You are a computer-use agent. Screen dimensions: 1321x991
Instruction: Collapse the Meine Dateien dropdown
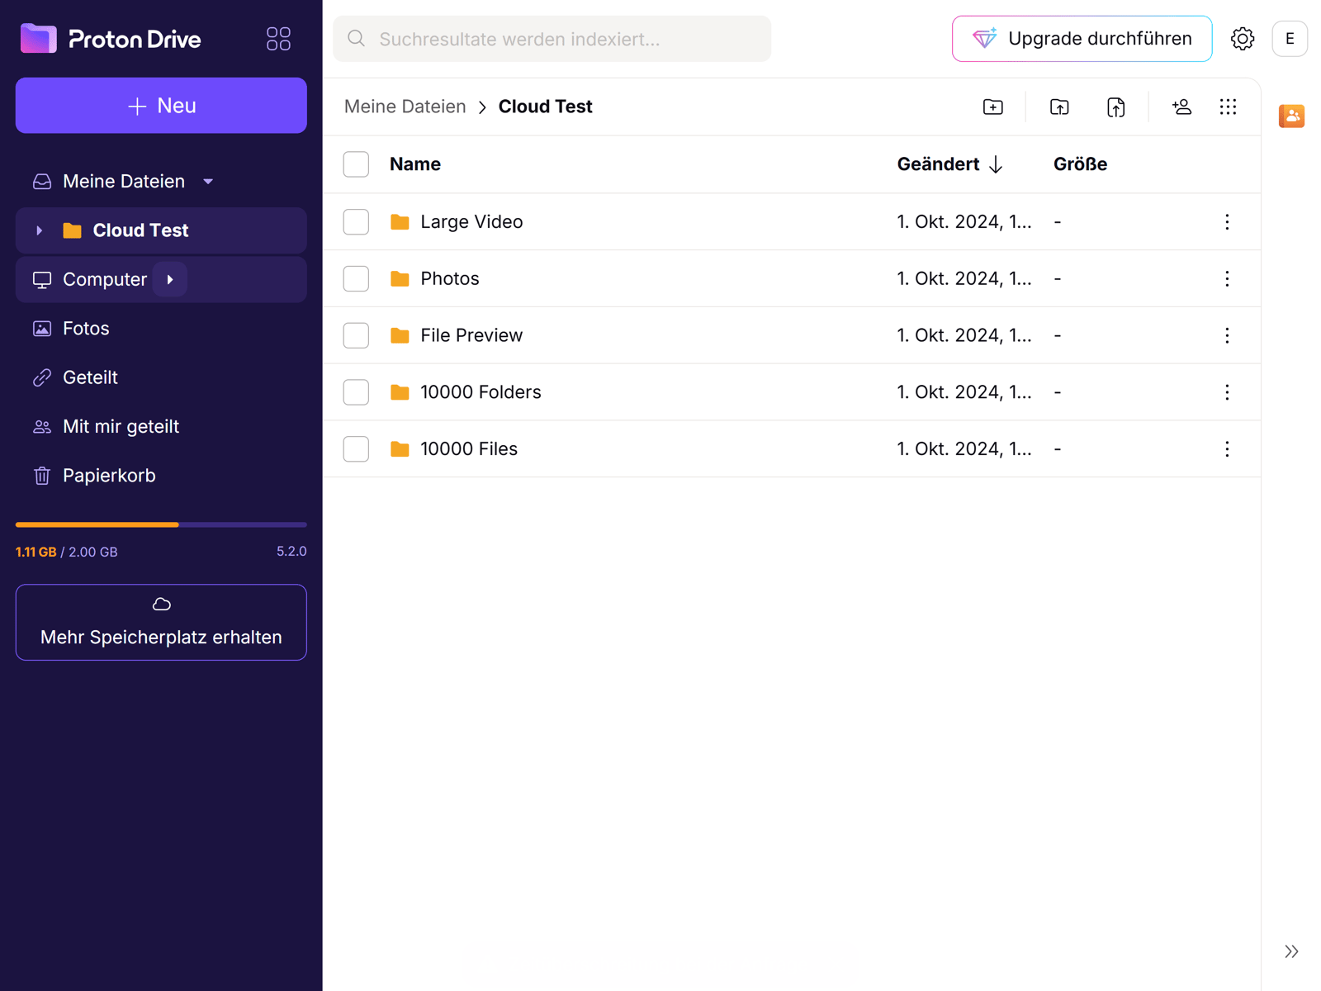point(207,181)
